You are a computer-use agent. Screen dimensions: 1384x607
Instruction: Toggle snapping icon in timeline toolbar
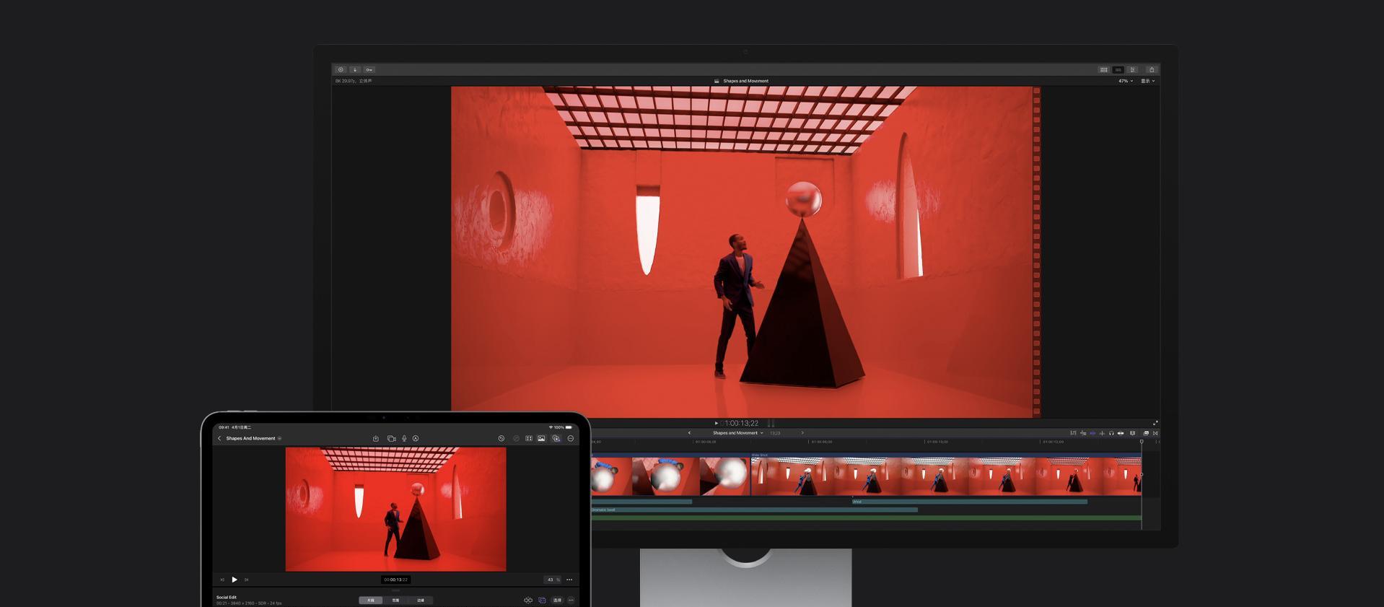coord(1102,433)
